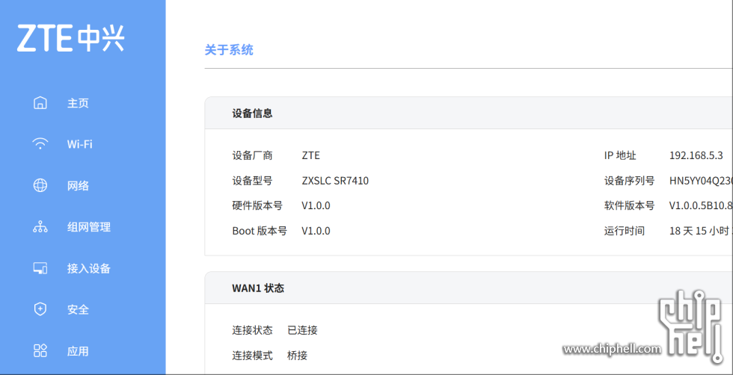
Task: Select the serial number starting HN5YY04Q
Action: (701, 181)
